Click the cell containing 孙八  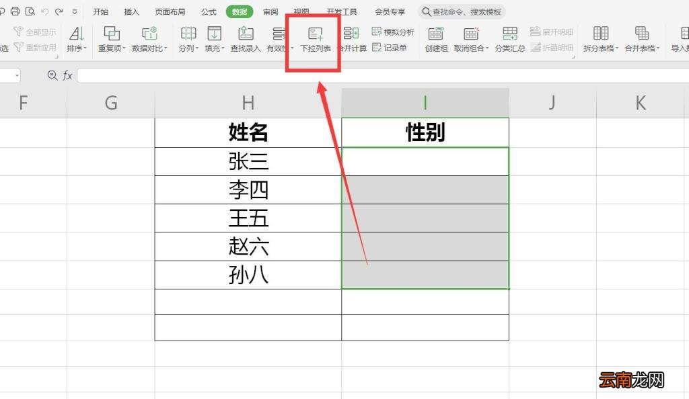tap(248, 275)
